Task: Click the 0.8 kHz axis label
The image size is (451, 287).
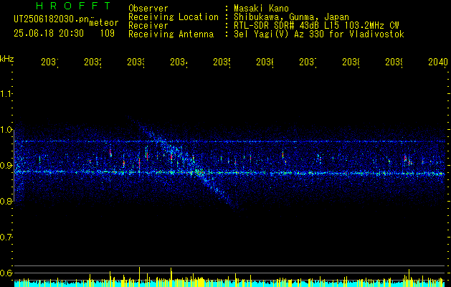Action: coord(6,201)
